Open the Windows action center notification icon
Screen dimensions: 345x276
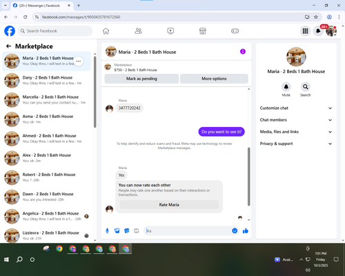[x=336, y=259]
